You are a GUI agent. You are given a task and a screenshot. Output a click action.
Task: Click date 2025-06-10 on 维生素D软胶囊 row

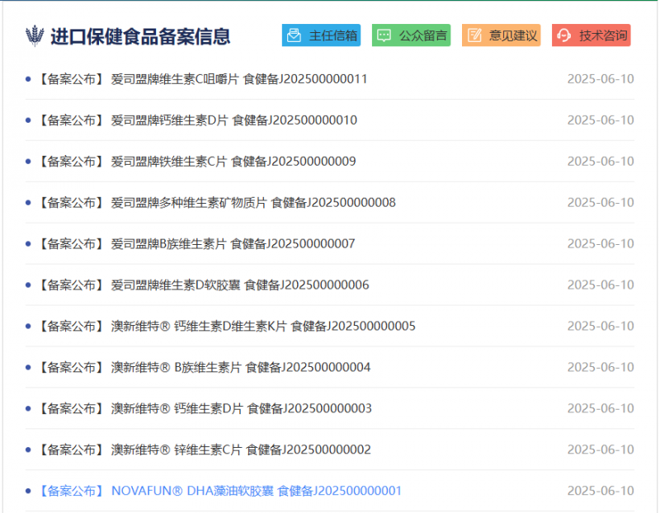pos(601,285)
